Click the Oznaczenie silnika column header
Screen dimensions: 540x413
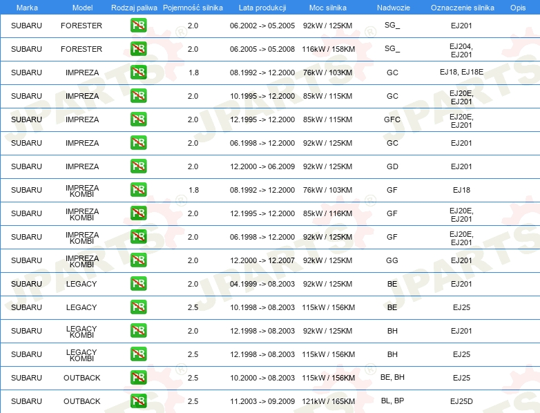point(463,8)
